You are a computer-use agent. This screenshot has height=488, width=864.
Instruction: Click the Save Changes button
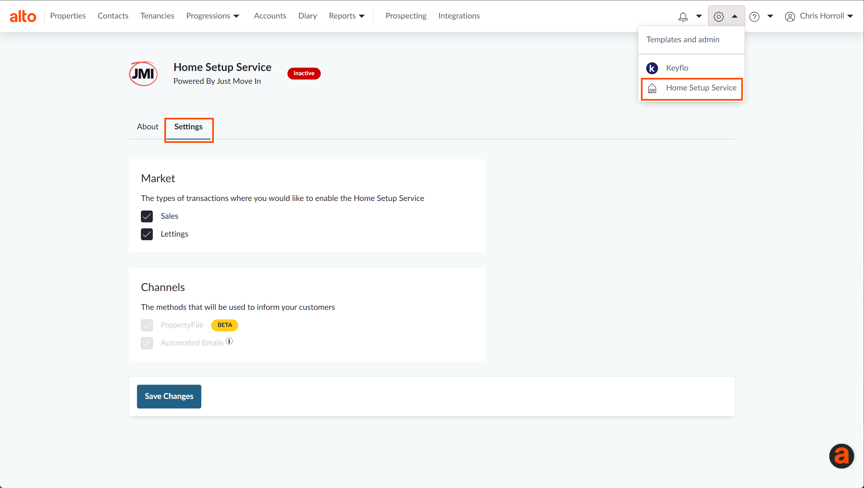pyautogui.click(x=169, y=396)
